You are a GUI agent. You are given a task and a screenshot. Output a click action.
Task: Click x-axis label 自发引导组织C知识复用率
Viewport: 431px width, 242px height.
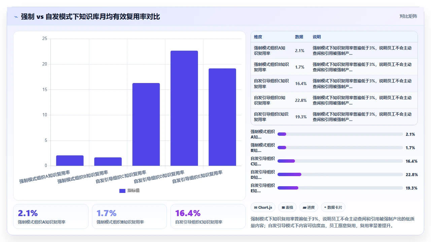pyautogui.click(x=121, y=177)
